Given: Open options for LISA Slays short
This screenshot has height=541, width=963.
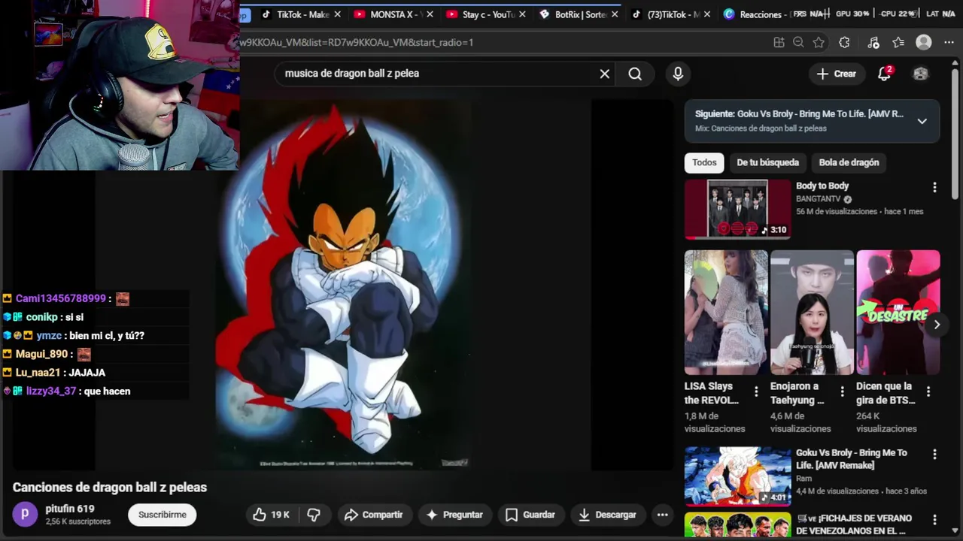Looking at the screenshot, I should click(x=756, y=391).
